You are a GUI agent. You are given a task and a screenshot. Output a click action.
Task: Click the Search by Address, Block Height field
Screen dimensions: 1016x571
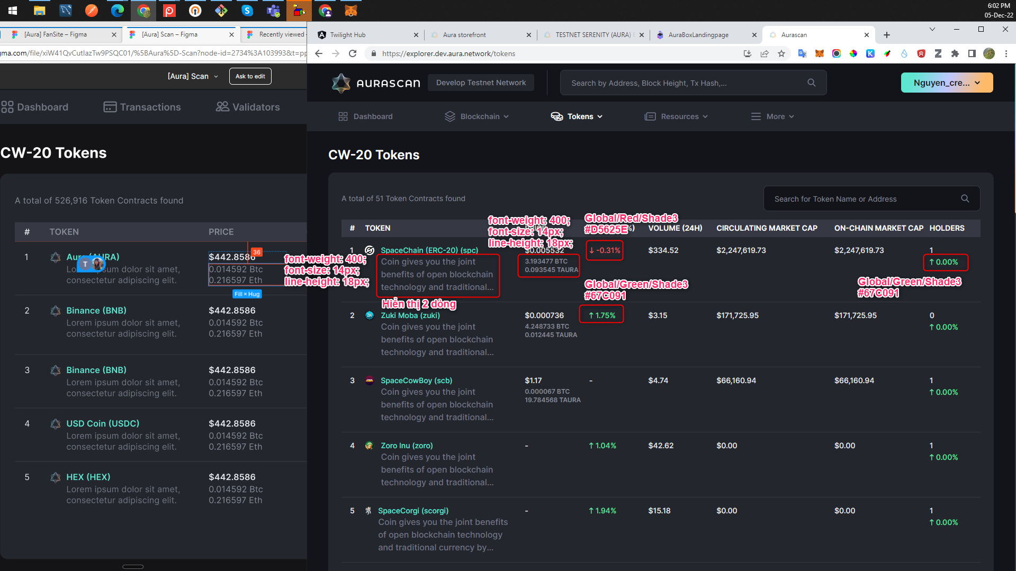click(x=693, y=83)
